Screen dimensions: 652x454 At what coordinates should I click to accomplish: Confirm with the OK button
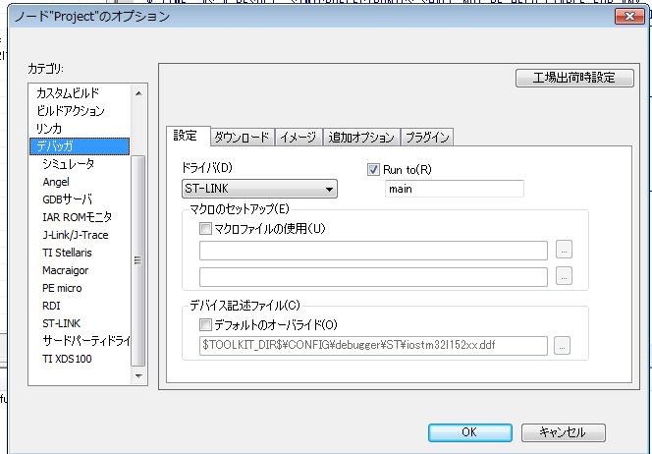click(470, 432)
